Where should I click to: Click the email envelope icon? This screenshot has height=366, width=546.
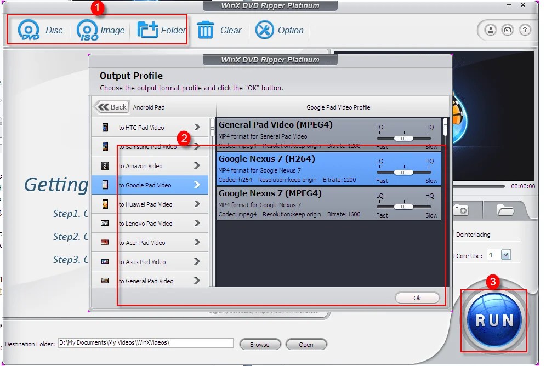pyautogui.click(x=508, y=30)
